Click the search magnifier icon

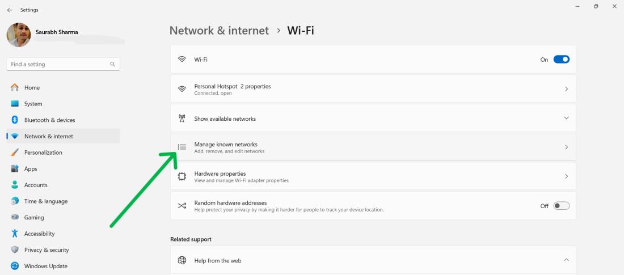tap(112, 65)
